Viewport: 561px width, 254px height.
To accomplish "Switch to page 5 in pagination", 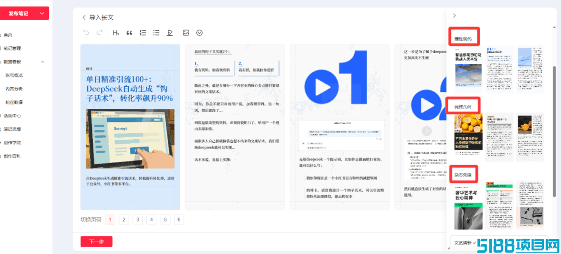I will (x=165, y=219).
